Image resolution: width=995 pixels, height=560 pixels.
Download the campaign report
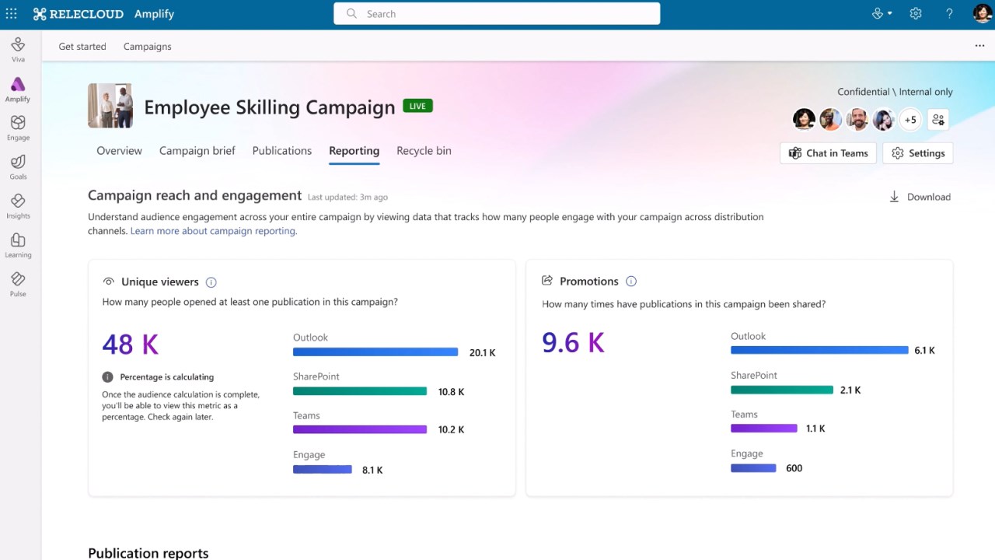[x=920, y=197]
